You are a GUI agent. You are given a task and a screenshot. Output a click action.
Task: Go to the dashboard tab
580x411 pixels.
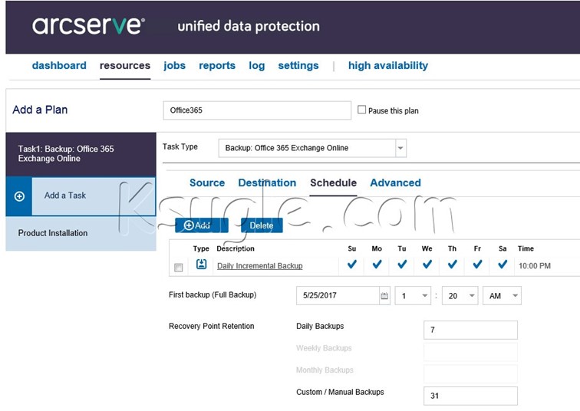[x=59, y=65]
